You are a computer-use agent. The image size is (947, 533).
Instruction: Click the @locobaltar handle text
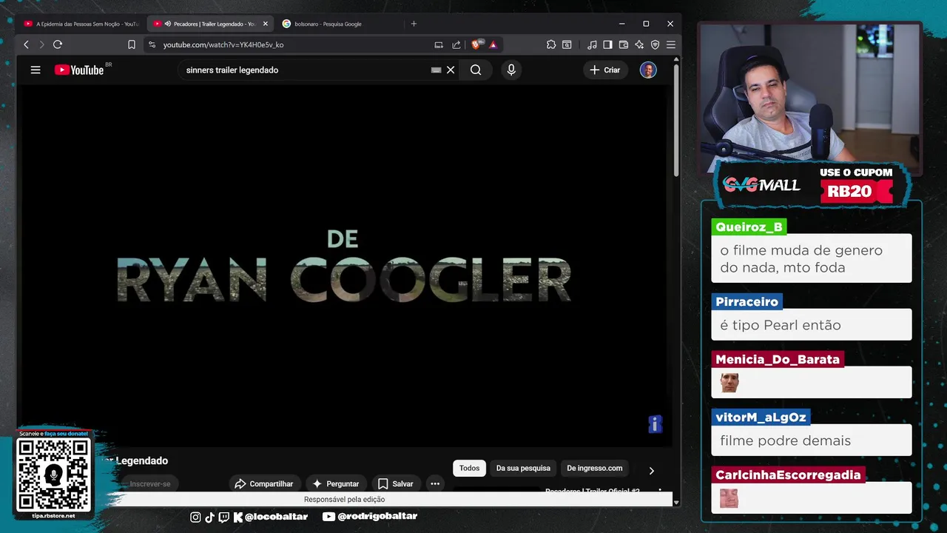(x=276, y=517)
